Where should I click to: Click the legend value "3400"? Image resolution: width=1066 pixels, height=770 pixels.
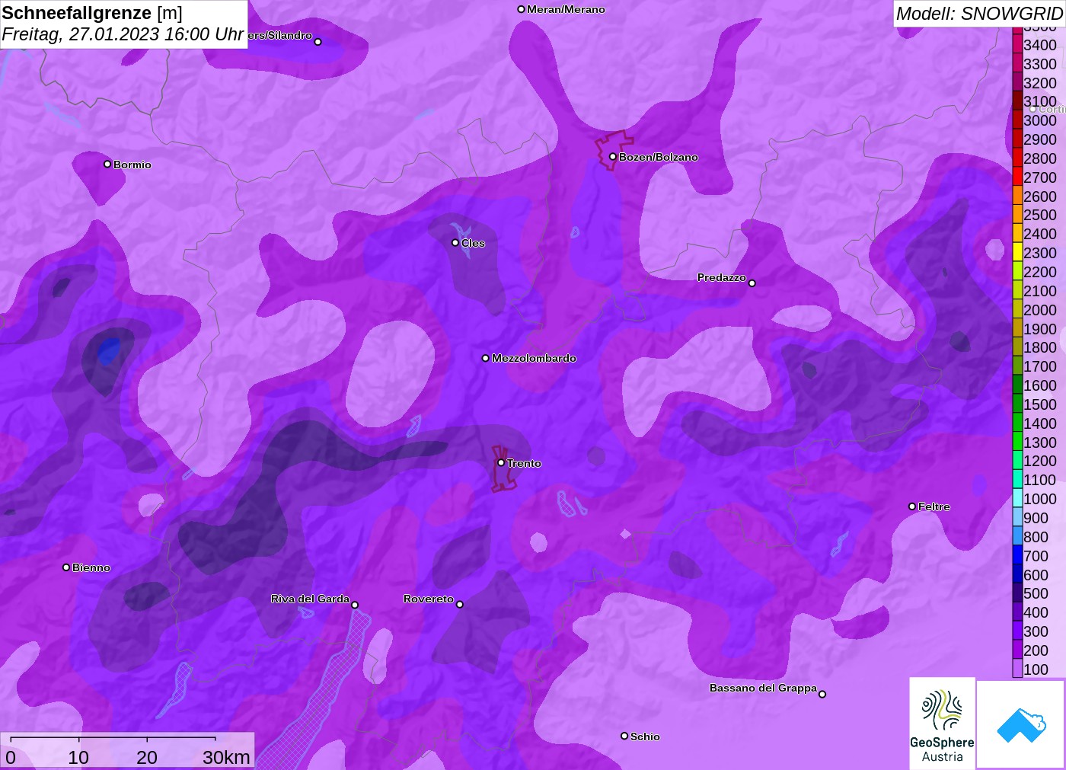point(1040,45)
